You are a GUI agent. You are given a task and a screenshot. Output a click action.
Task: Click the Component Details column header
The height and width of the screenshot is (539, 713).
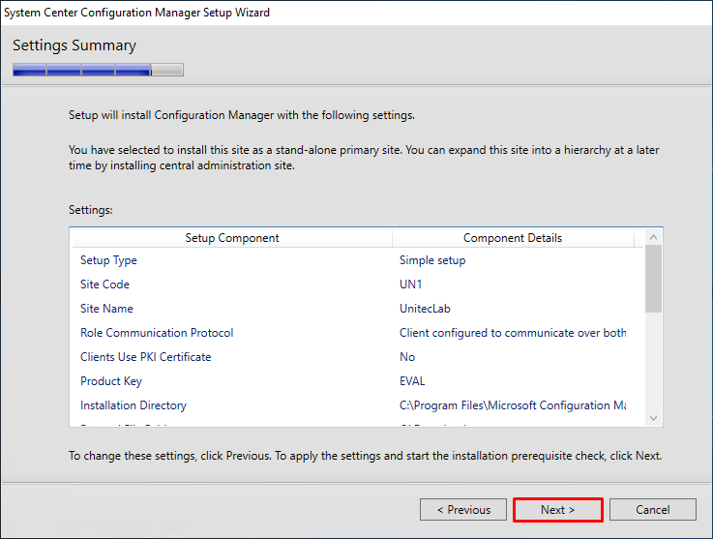[513, 238]
